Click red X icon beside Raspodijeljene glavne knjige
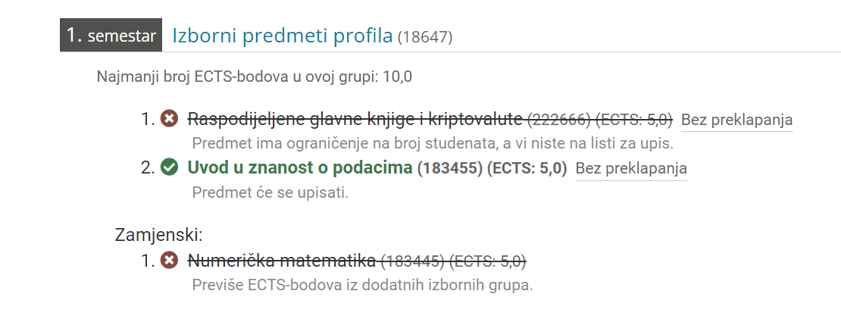The width and height of the screenshot is (841, 319). point(169,118)
